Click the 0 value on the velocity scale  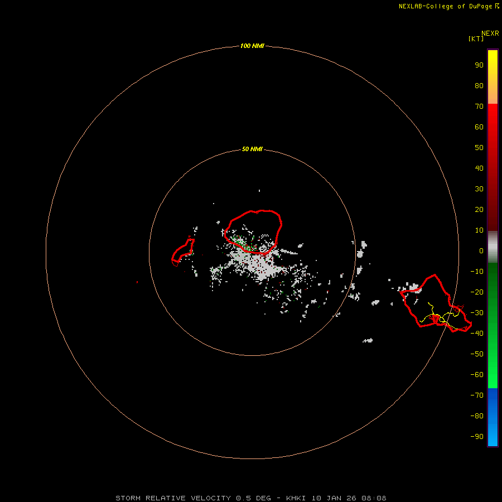(481, 250)
